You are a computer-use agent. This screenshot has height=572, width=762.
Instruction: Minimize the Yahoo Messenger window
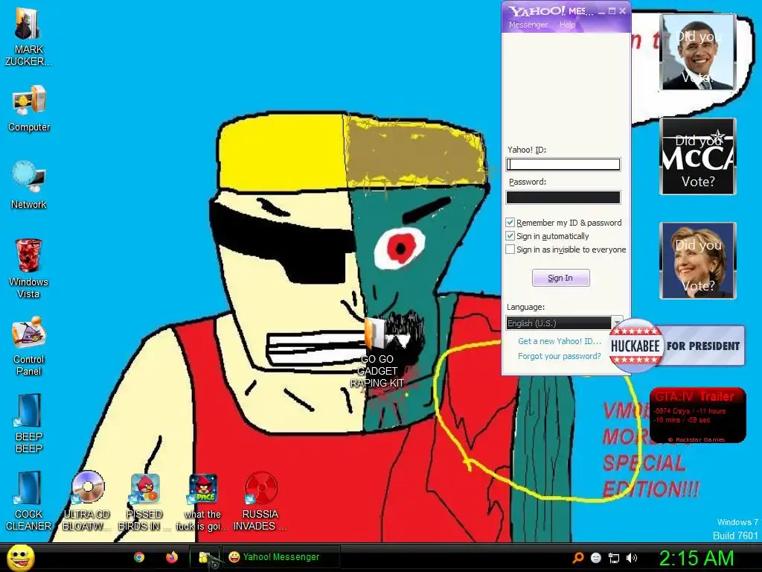[x=601, y=11]
